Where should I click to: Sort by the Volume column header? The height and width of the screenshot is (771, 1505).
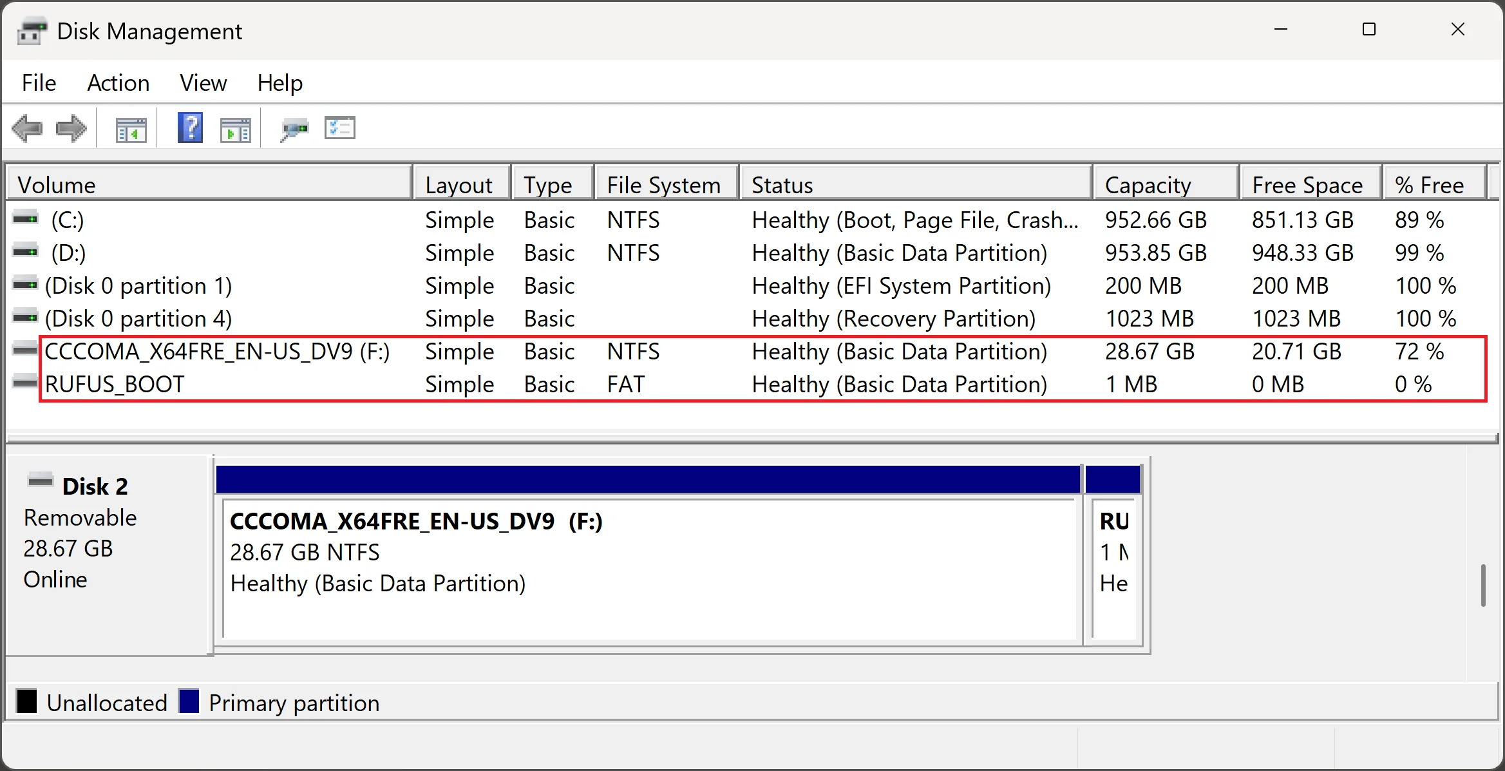pyautogui.click(x=209, y=184)
